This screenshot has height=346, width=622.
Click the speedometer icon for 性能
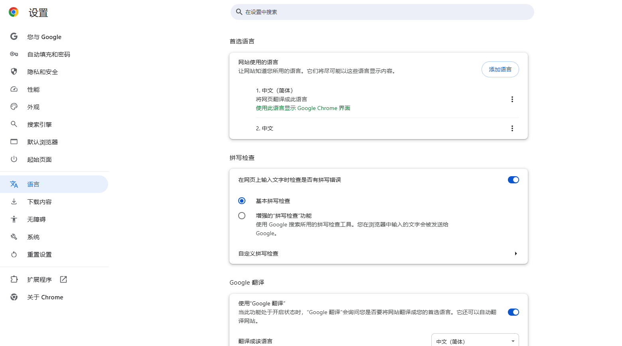pos(14,89)
